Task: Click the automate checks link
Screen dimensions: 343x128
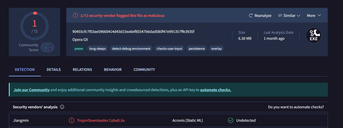Action: 216,90
